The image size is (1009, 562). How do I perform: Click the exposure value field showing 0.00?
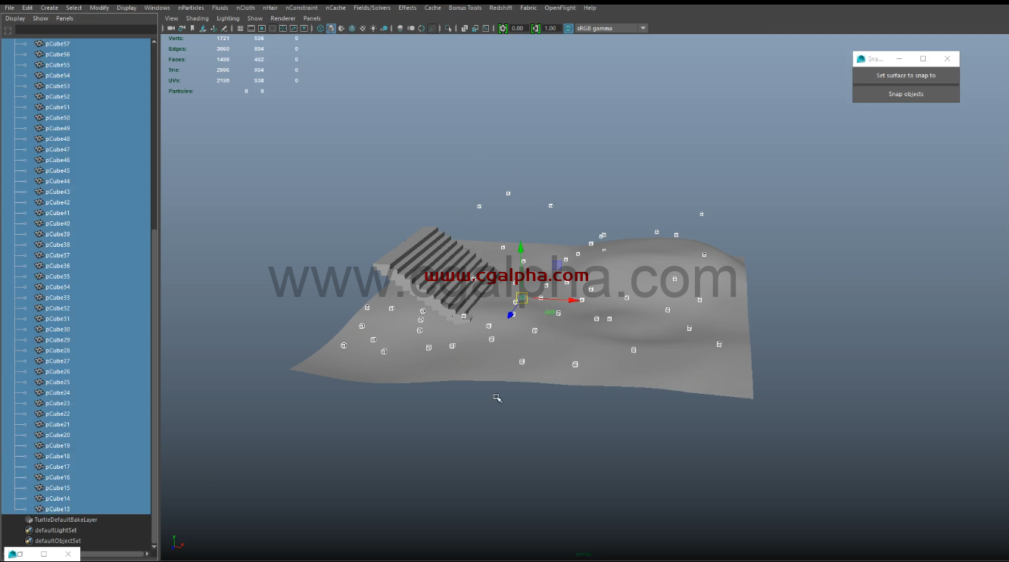pos(519,28)
